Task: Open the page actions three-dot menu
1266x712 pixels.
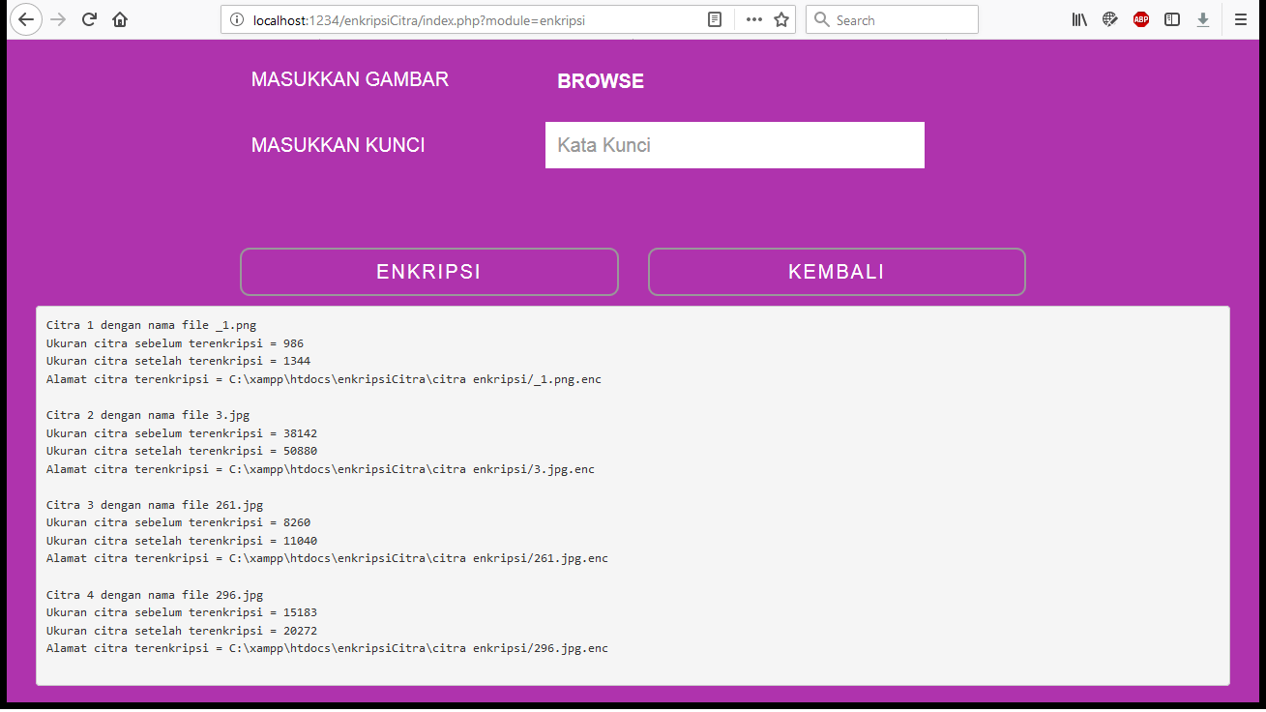Action: tap(754, 19)
